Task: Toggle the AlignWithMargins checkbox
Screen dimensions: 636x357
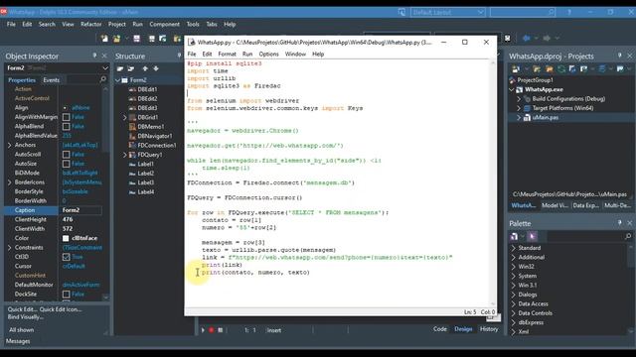Action: click(67, 117)
